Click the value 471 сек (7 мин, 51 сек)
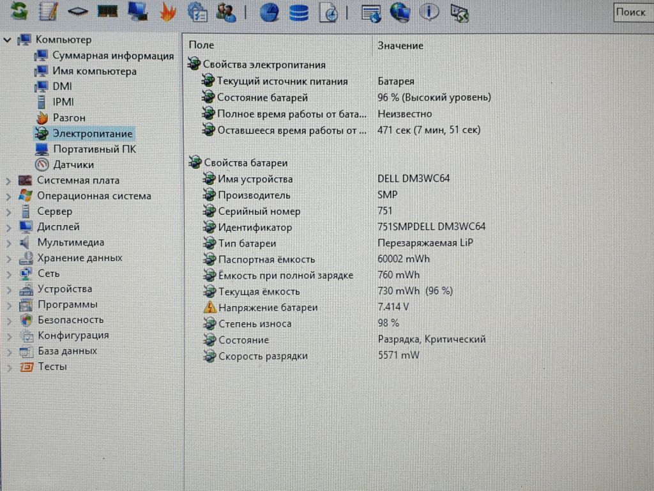Viewport: 654px width, 491px height. (429, 130)
